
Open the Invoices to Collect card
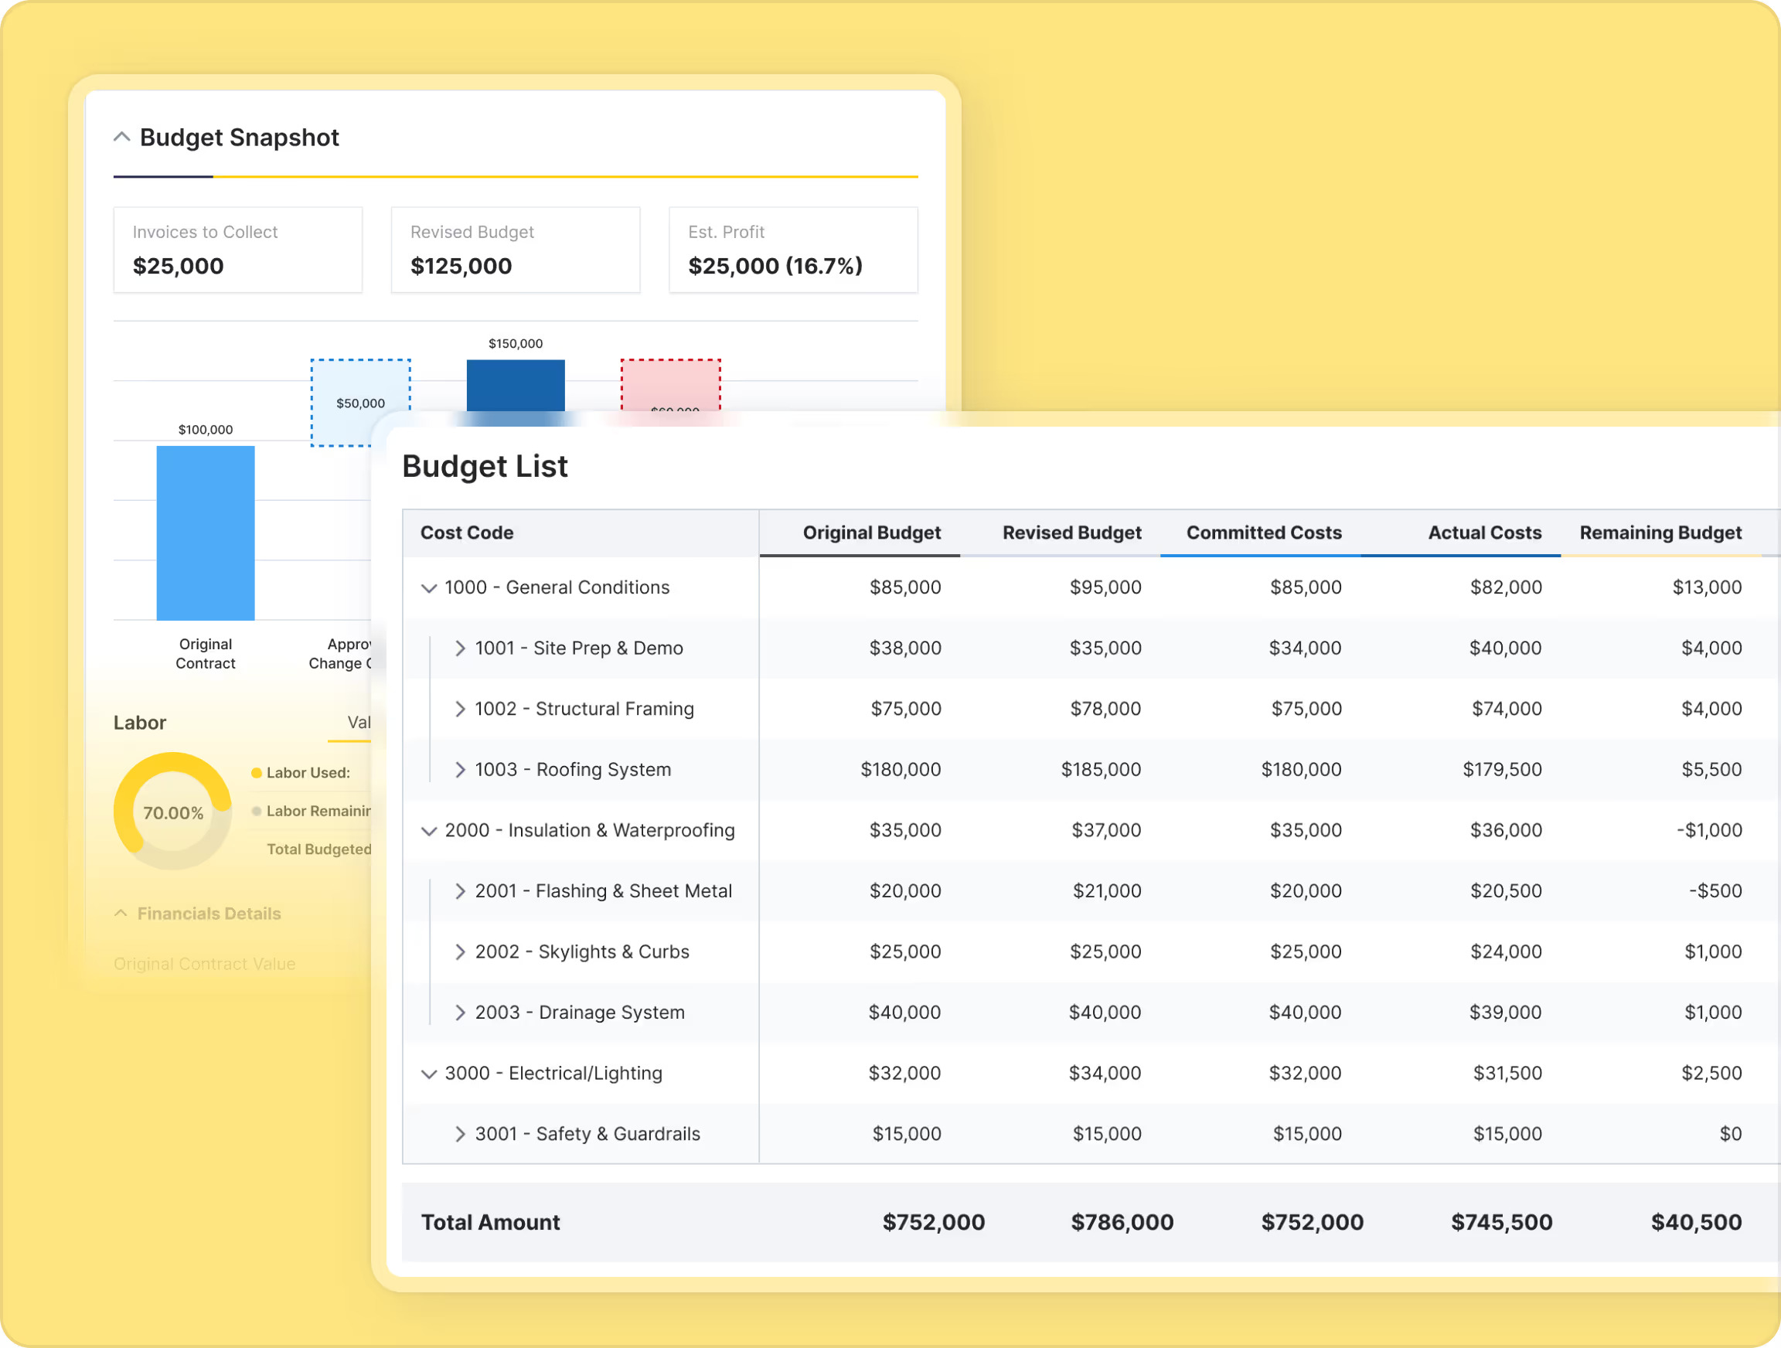tap(237, 250)
